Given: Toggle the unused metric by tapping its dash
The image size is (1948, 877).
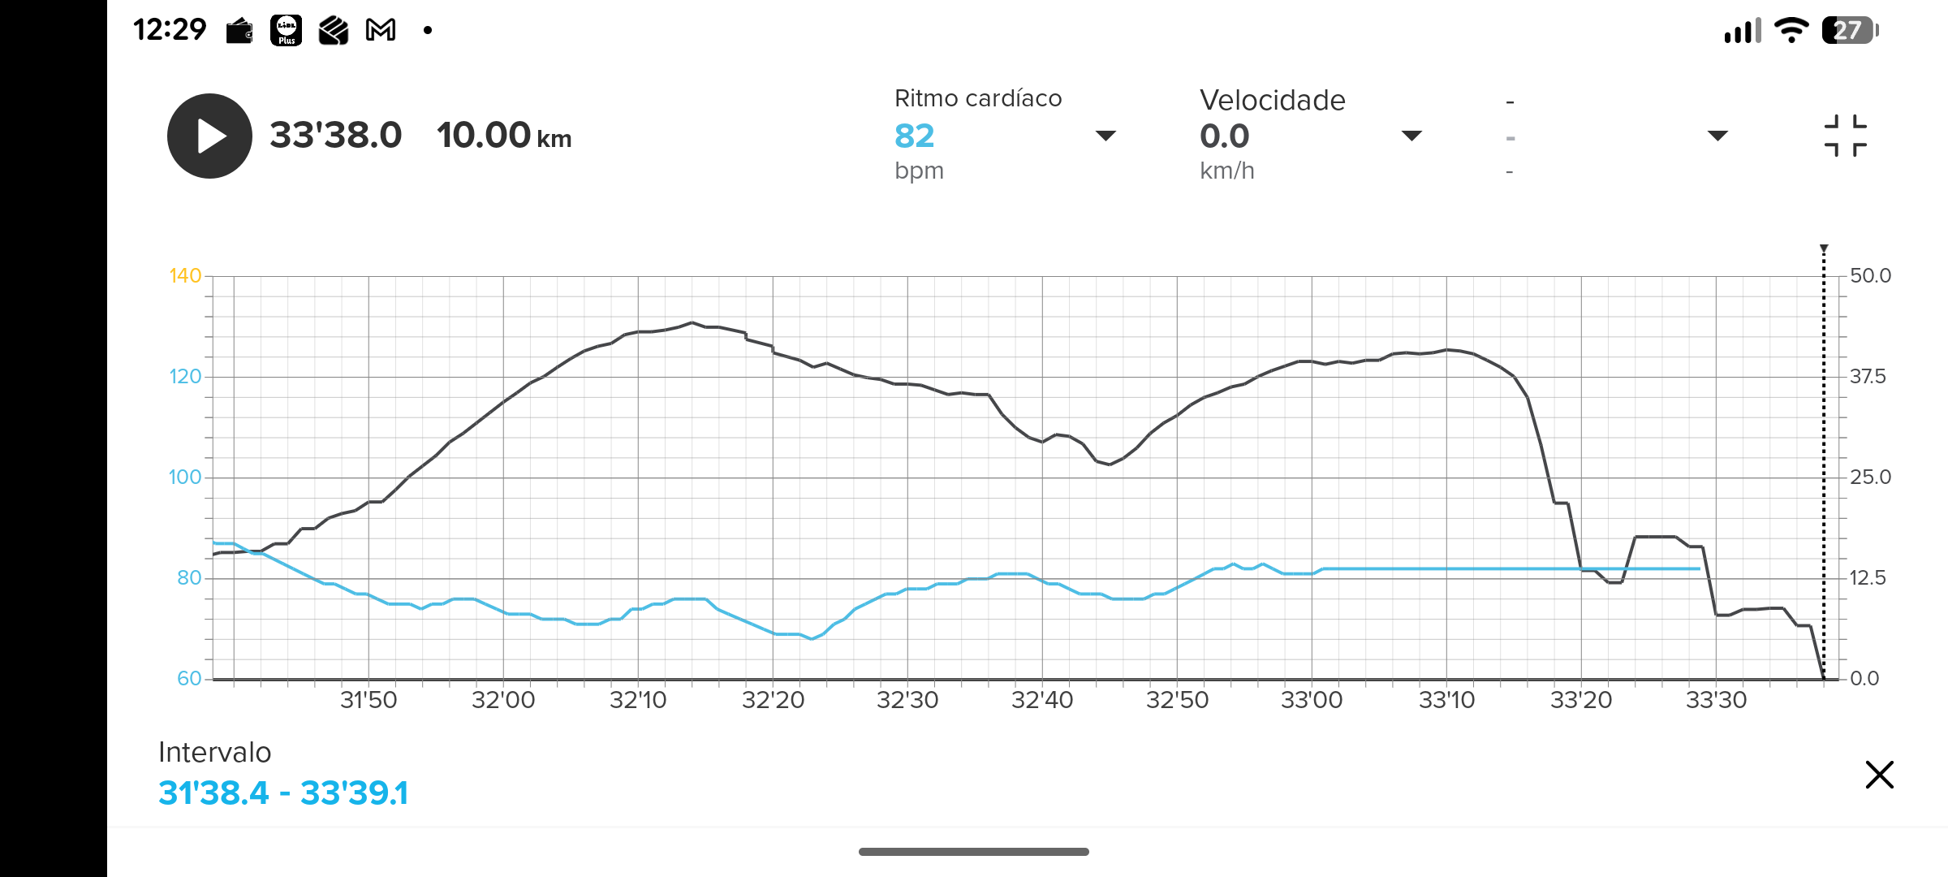Looking at the screenshot, I should 1510,138.
